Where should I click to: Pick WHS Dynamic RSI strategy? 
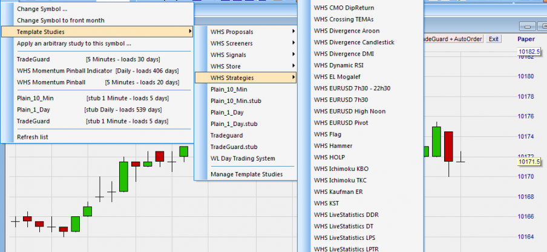pyautogui.click(x=361, y=65)
